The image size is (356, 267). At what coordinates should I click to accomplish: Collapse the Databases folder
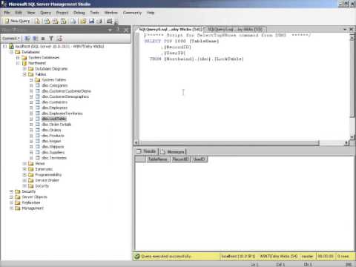pyautogui.click(x=11, y=52)
